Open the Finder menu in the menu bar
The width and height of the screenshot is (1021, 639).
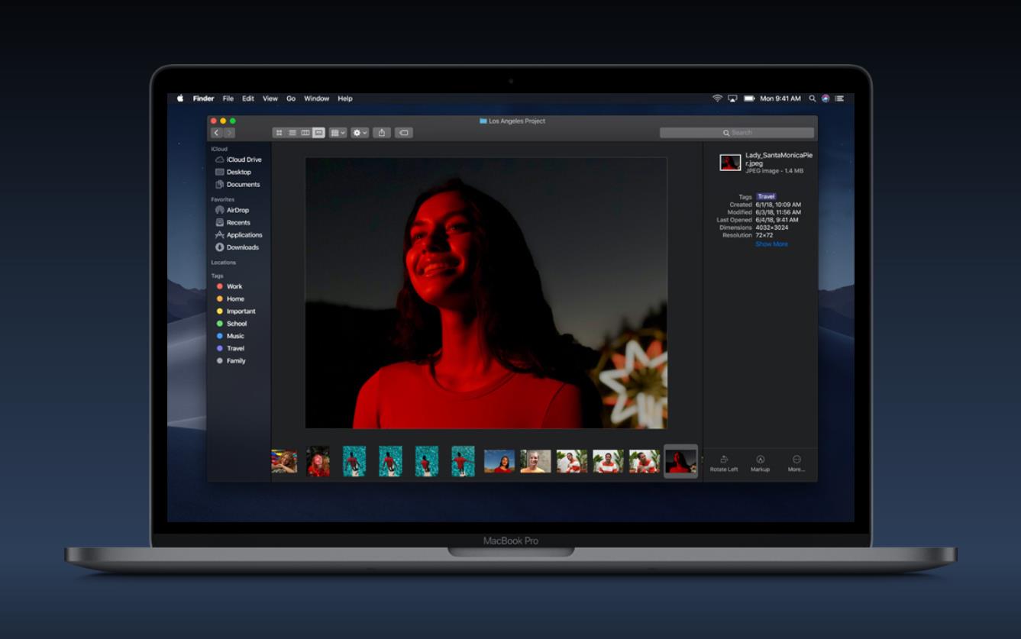[x=203, y=98]
